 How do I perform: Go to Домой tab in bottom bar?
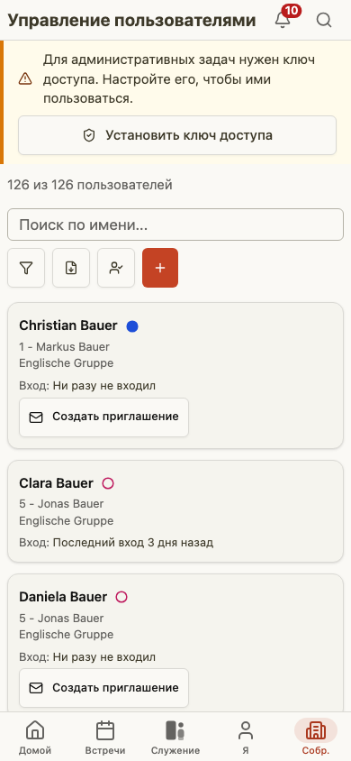coord(35,738)
